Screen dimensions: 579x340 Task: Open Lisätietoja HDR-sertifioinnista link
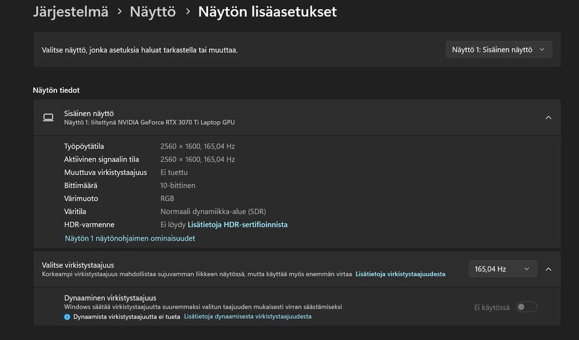[x=238, y=225]
